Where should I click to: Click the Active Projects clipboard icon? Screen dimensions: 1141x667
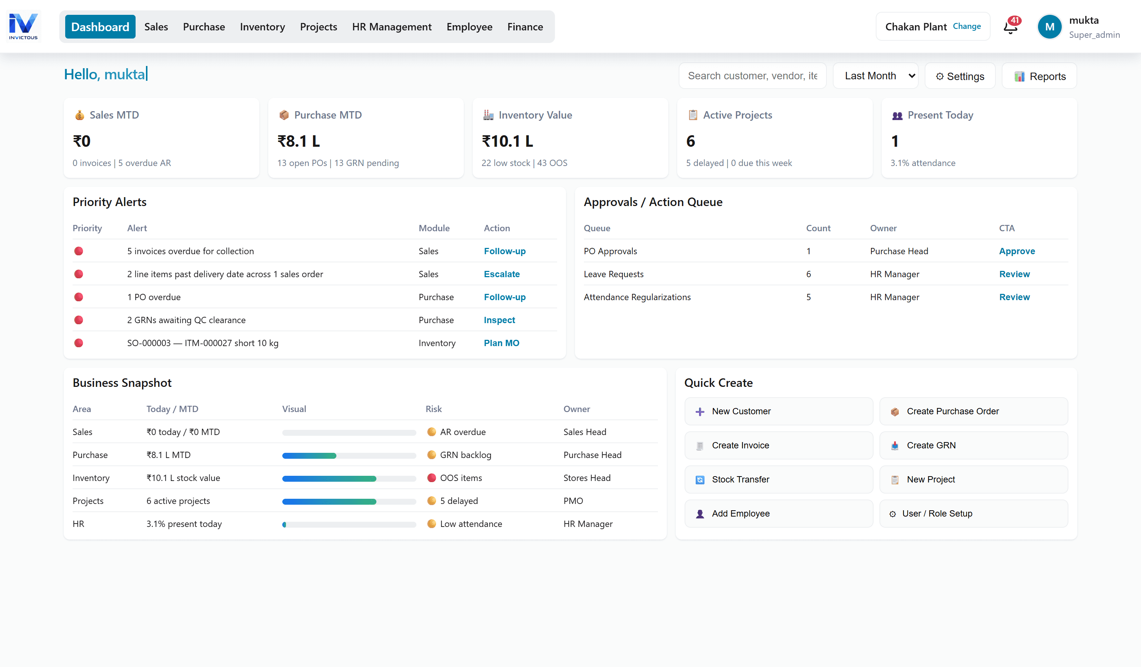coord(693,115)
